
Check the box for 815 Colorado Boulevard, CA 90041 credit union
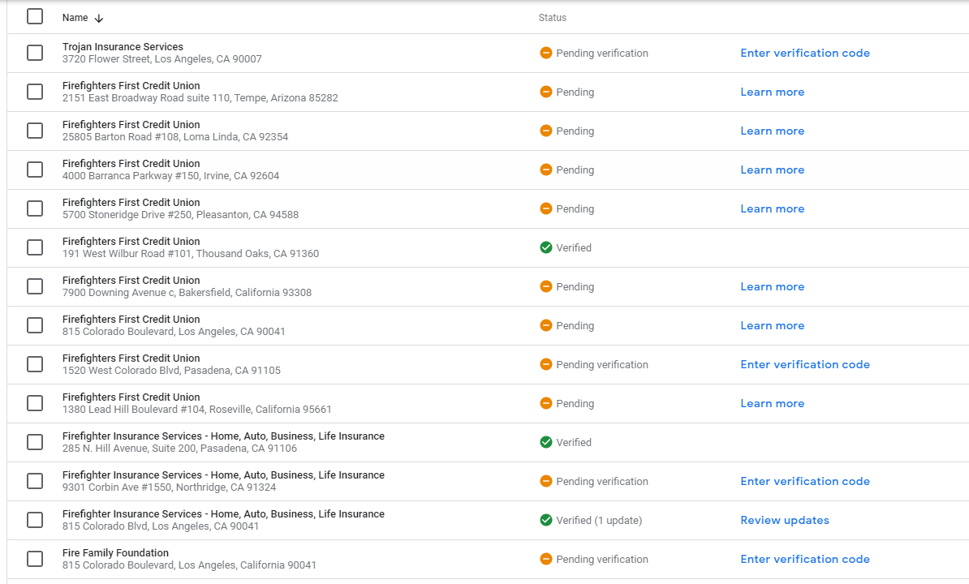[x=35, y=325]
